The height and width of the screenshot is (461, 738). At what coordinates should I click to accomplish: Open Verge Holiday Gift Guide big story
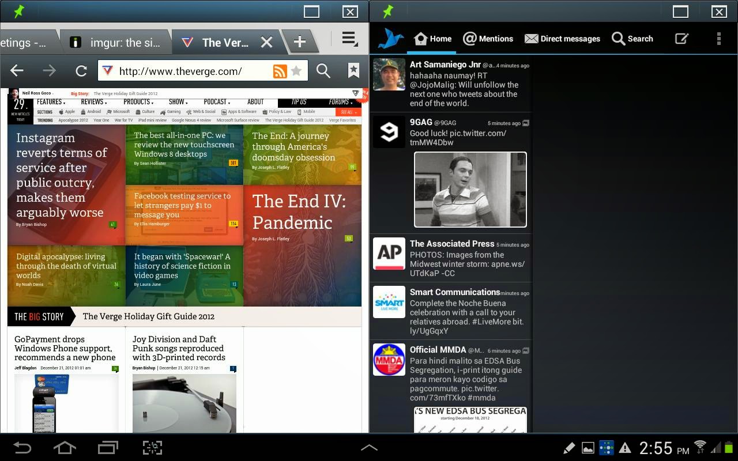point(149,316)
